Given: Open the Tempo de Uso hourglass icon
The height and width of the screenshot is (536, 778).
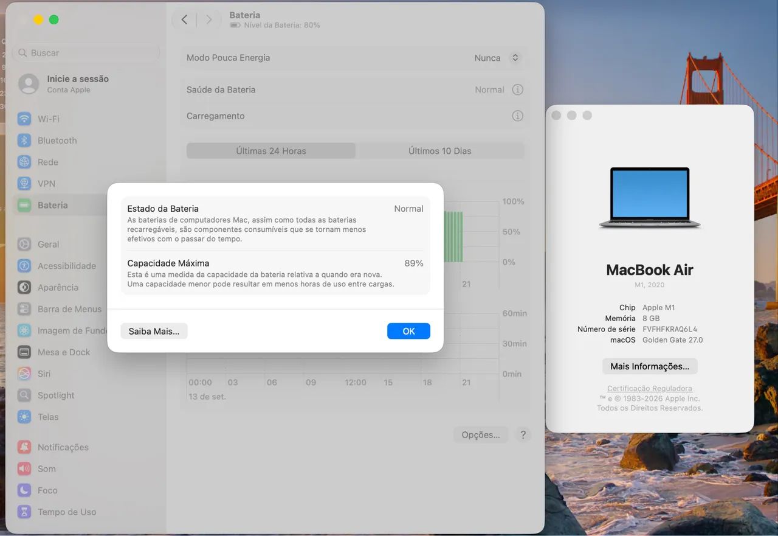Looking at the screenshot, I should (x=24, y=512).
